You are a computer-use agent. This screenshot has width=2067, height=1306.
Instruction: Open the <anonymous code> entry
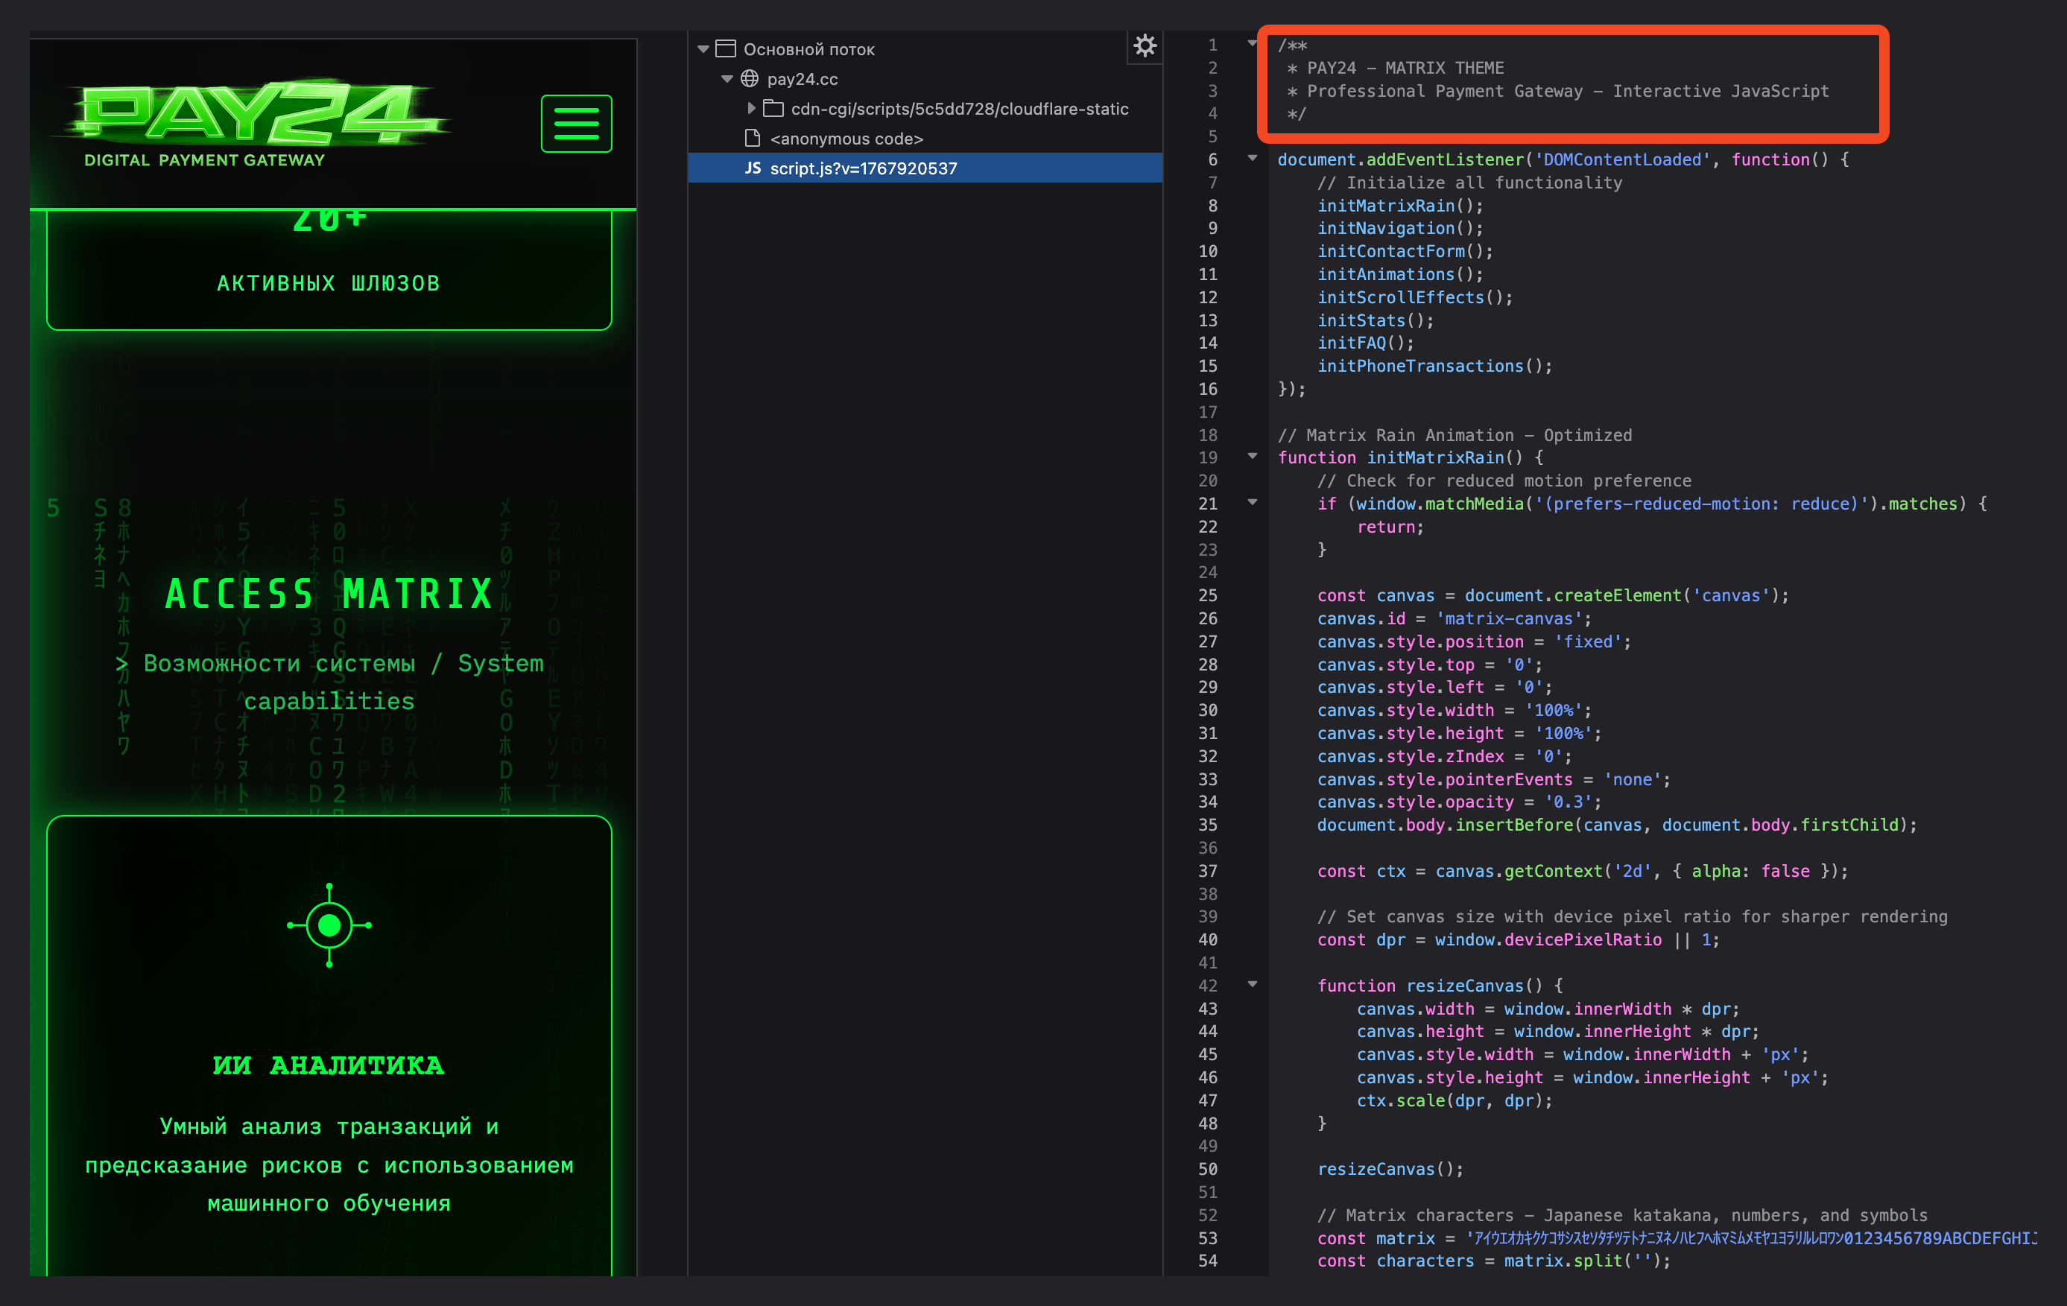[x=846, y=138]
